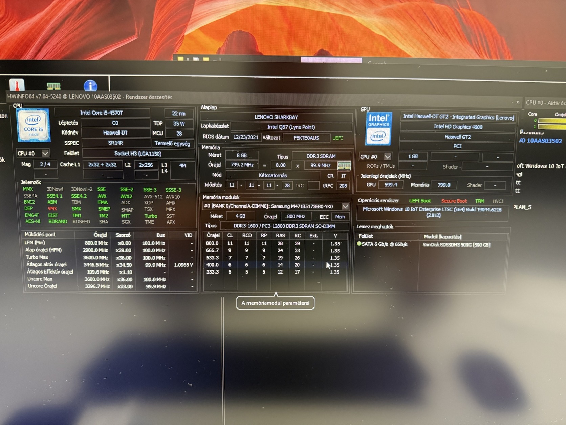Screen dimensions: 566x425
Task: Click the HVCI status label
Action: tap(498, 201)
